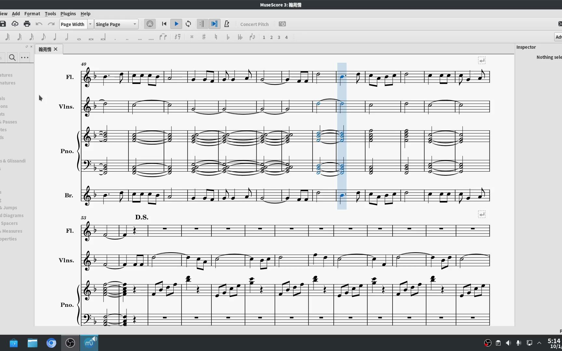The width and height of the screenshot is (562, 351).
Task: Apply double flat accidental
Action: 240,37
